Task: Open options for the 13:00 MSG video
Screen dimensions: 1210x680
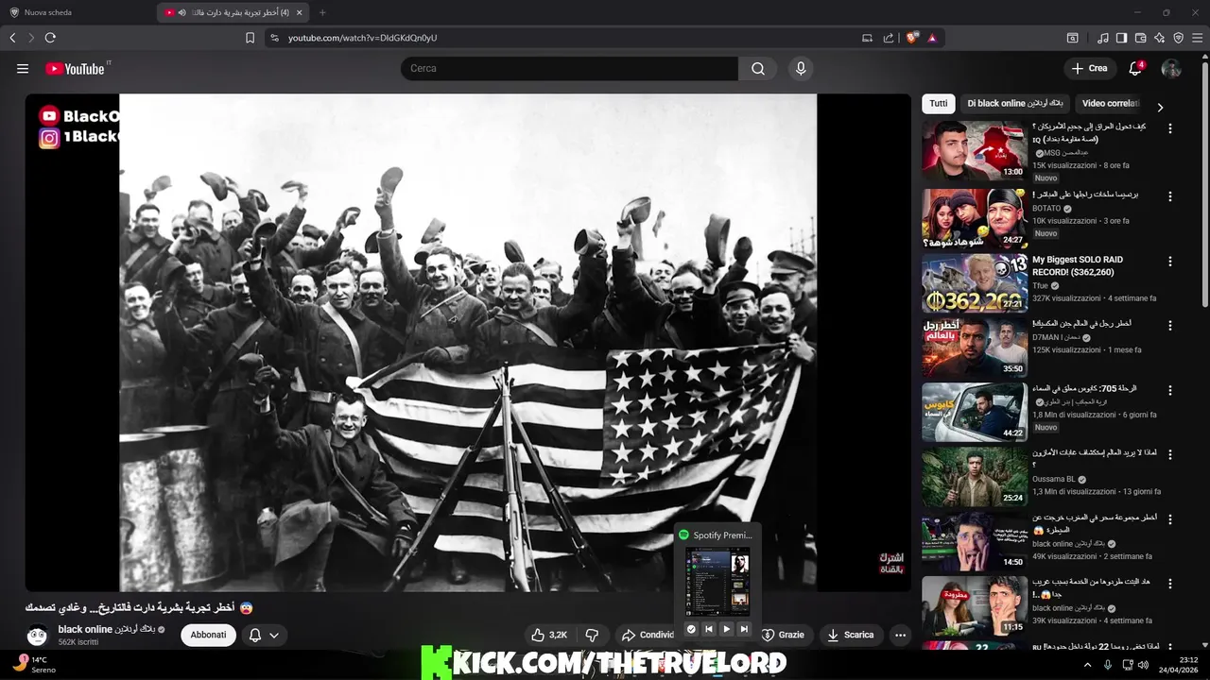Action: [1170, 128]
